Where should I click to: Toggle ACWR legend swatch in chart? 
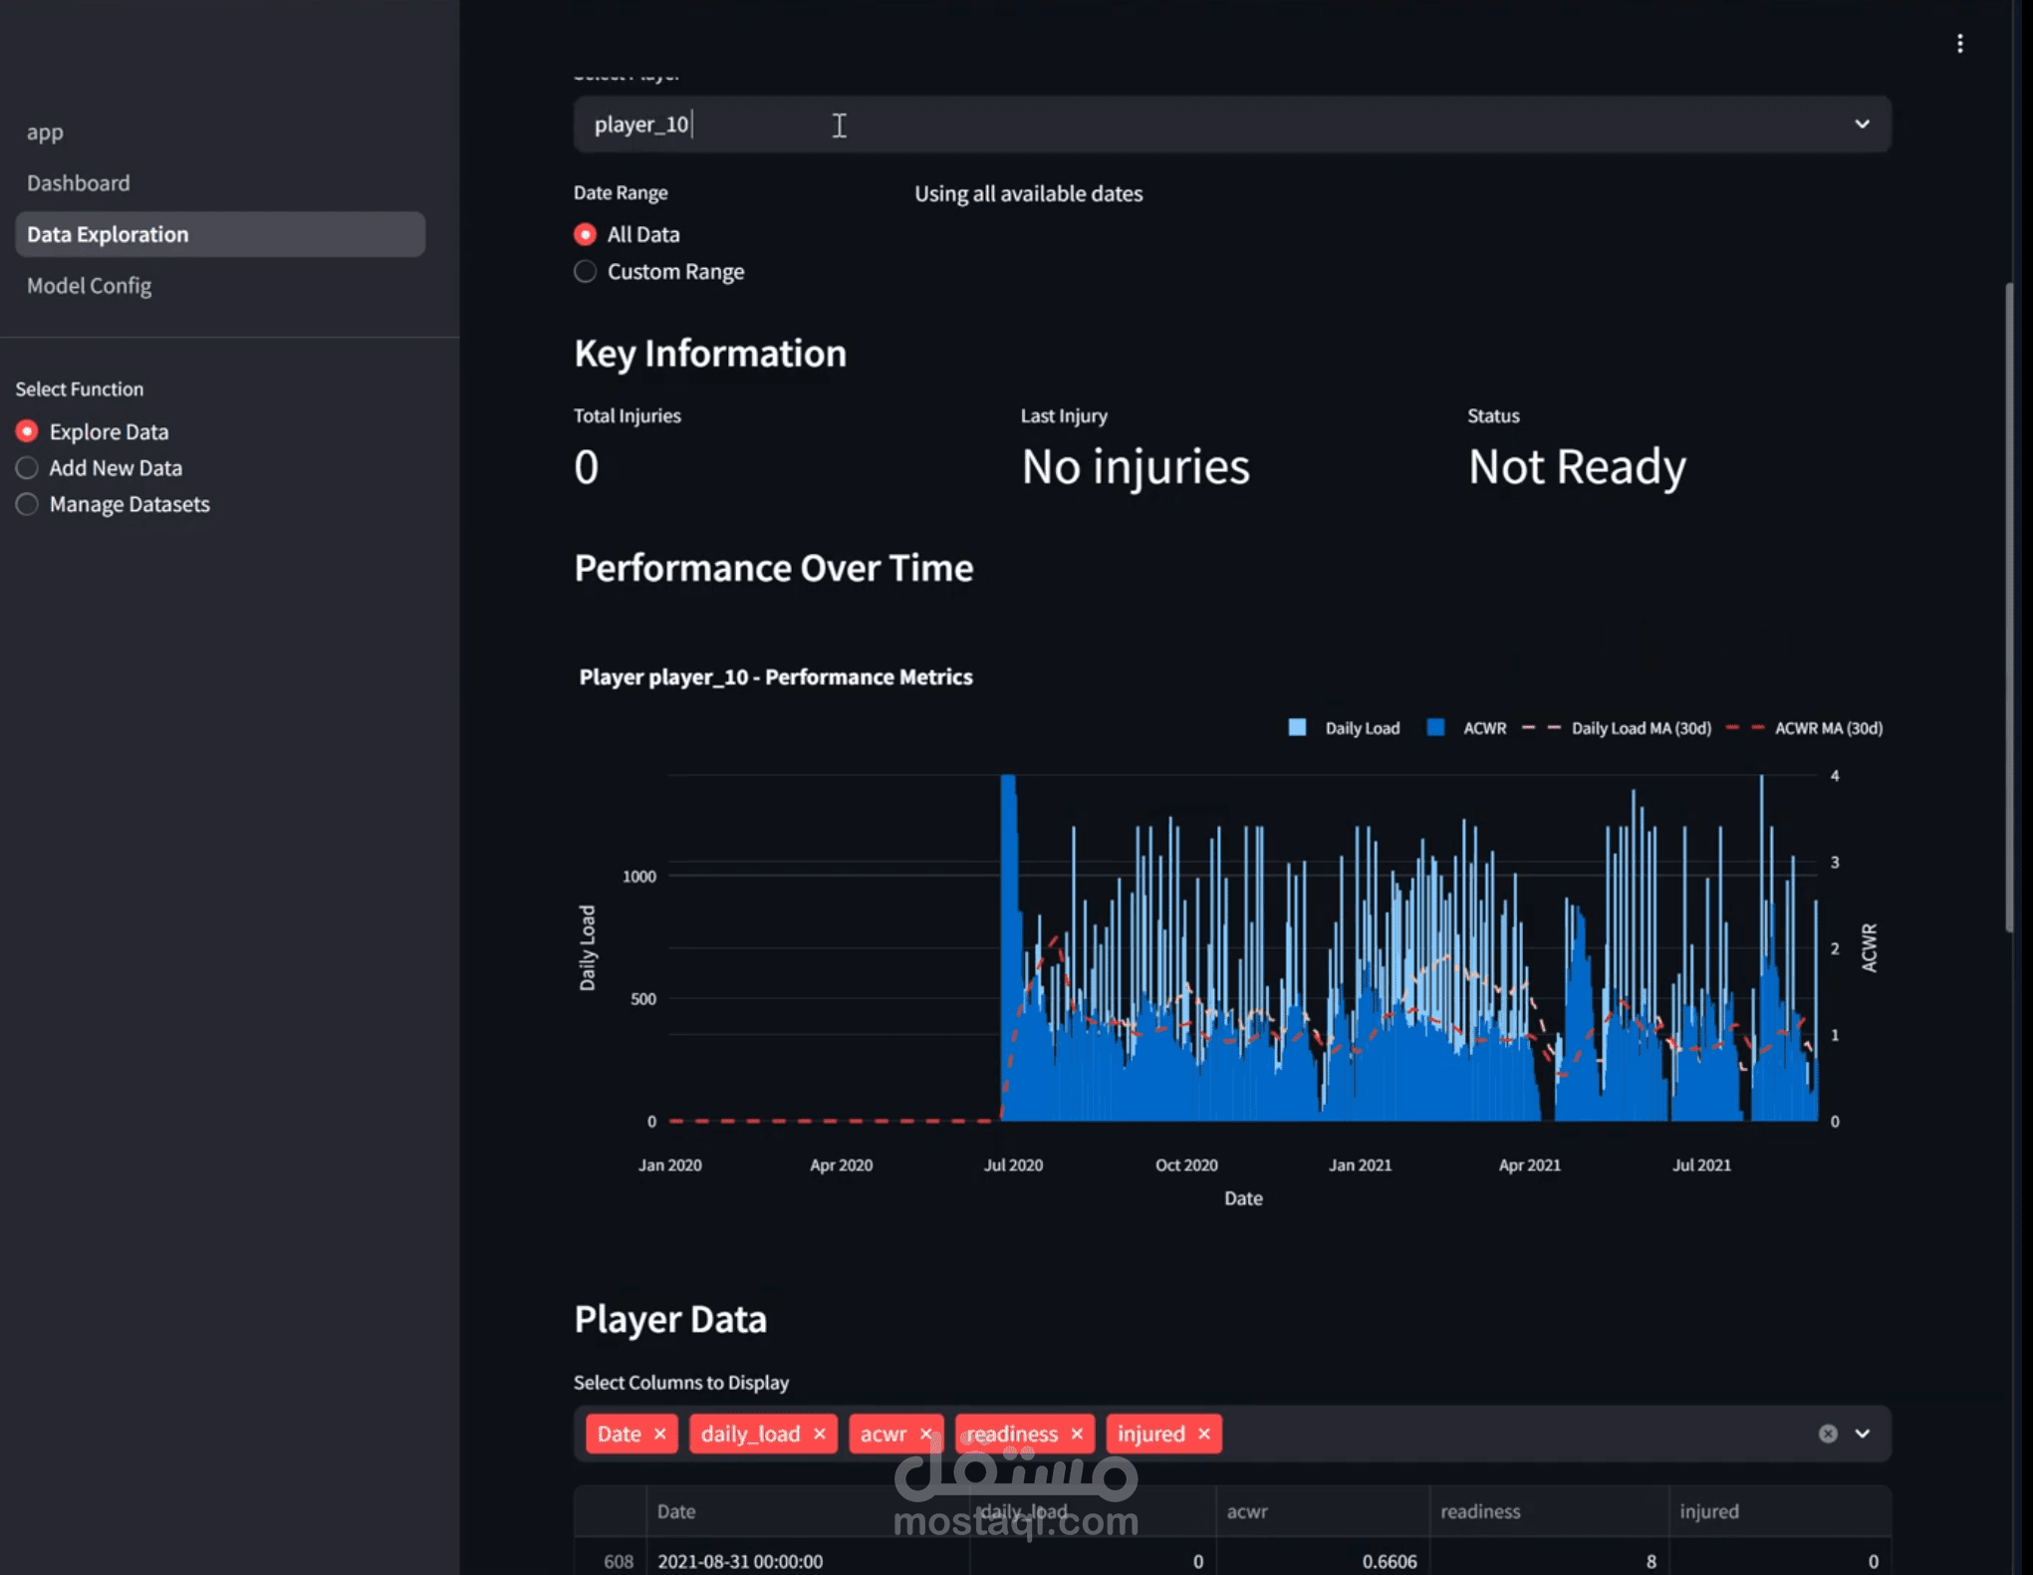pyautogui.click(x=1435, y=727)
